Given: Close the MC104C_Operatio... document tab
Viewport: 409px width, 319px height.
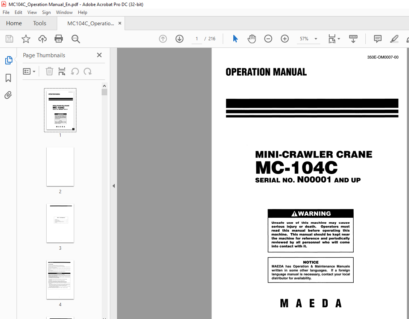Looking at the screenshot, I should coord(120,23).
